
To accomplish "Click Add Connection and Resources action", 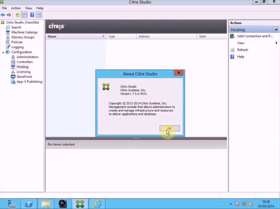I will tap(255, 36).
